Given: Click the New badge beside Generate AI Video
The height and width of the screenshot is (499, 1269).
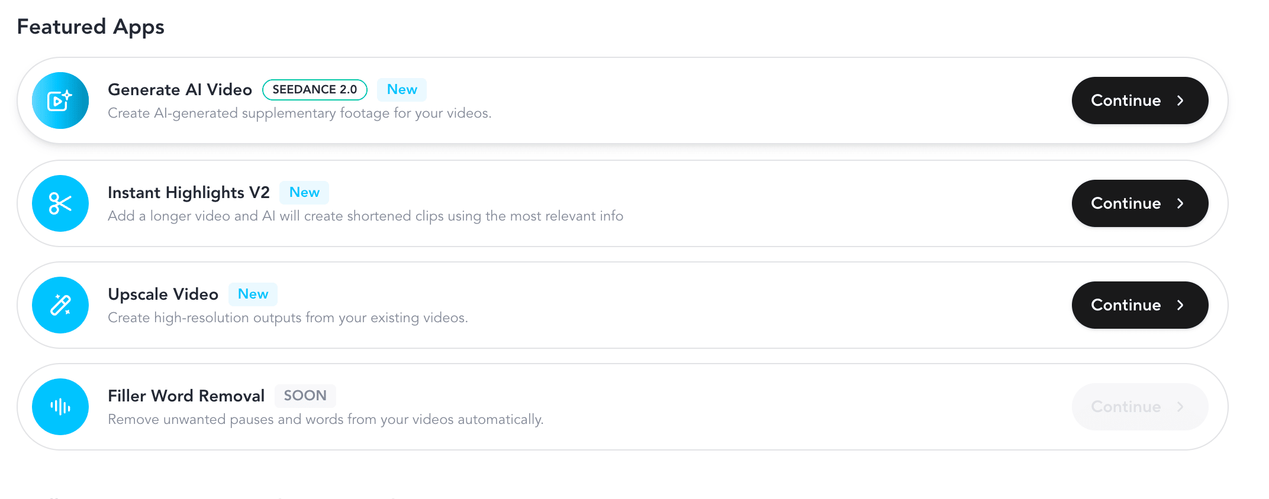Looking at the screenshot, I should click(402, 90).
